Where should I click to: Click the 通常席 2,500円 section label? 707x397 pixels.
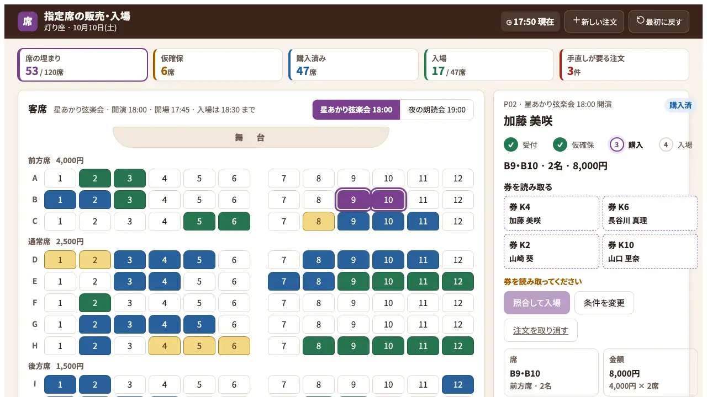coord(56,242)
